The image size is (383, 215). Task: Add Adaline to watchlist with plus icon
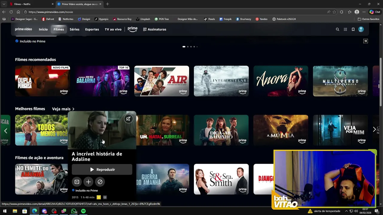88,182
